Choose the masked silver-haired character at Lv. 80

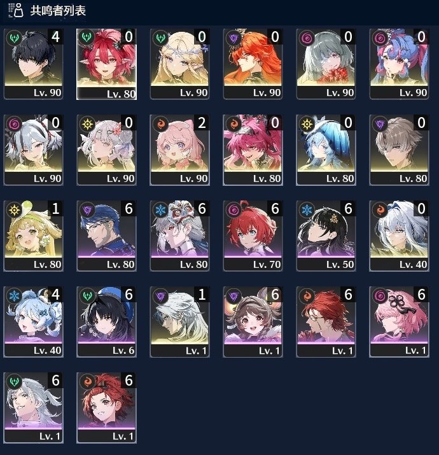[x=179, y=235]
